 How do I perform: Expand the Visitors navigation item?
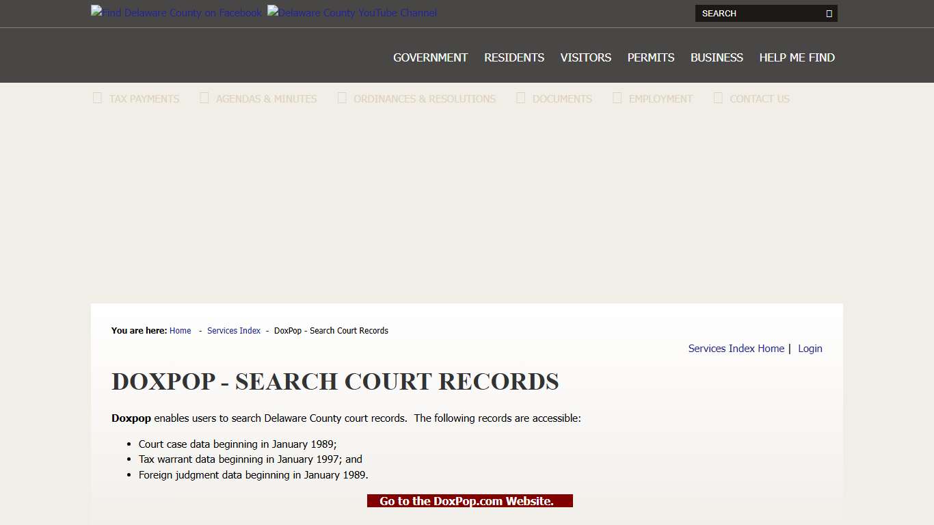point(585,57)
